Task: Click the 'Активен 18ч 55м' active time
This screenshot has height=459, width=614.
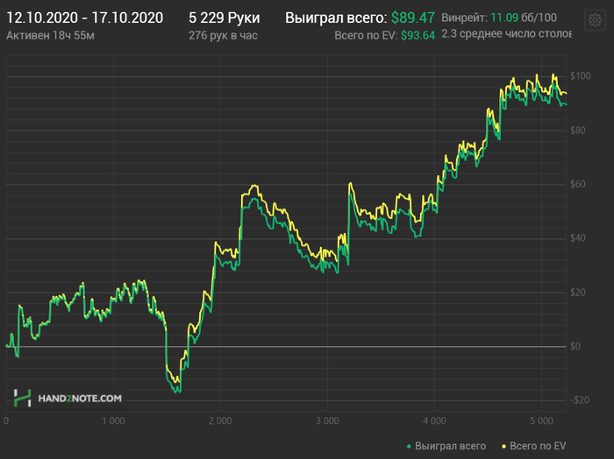Action: 50,36
